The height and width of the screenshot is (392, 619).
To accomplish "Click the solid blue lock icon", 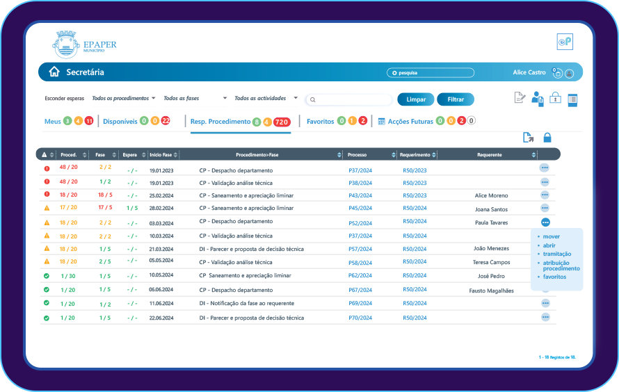I will pos(547,138).
